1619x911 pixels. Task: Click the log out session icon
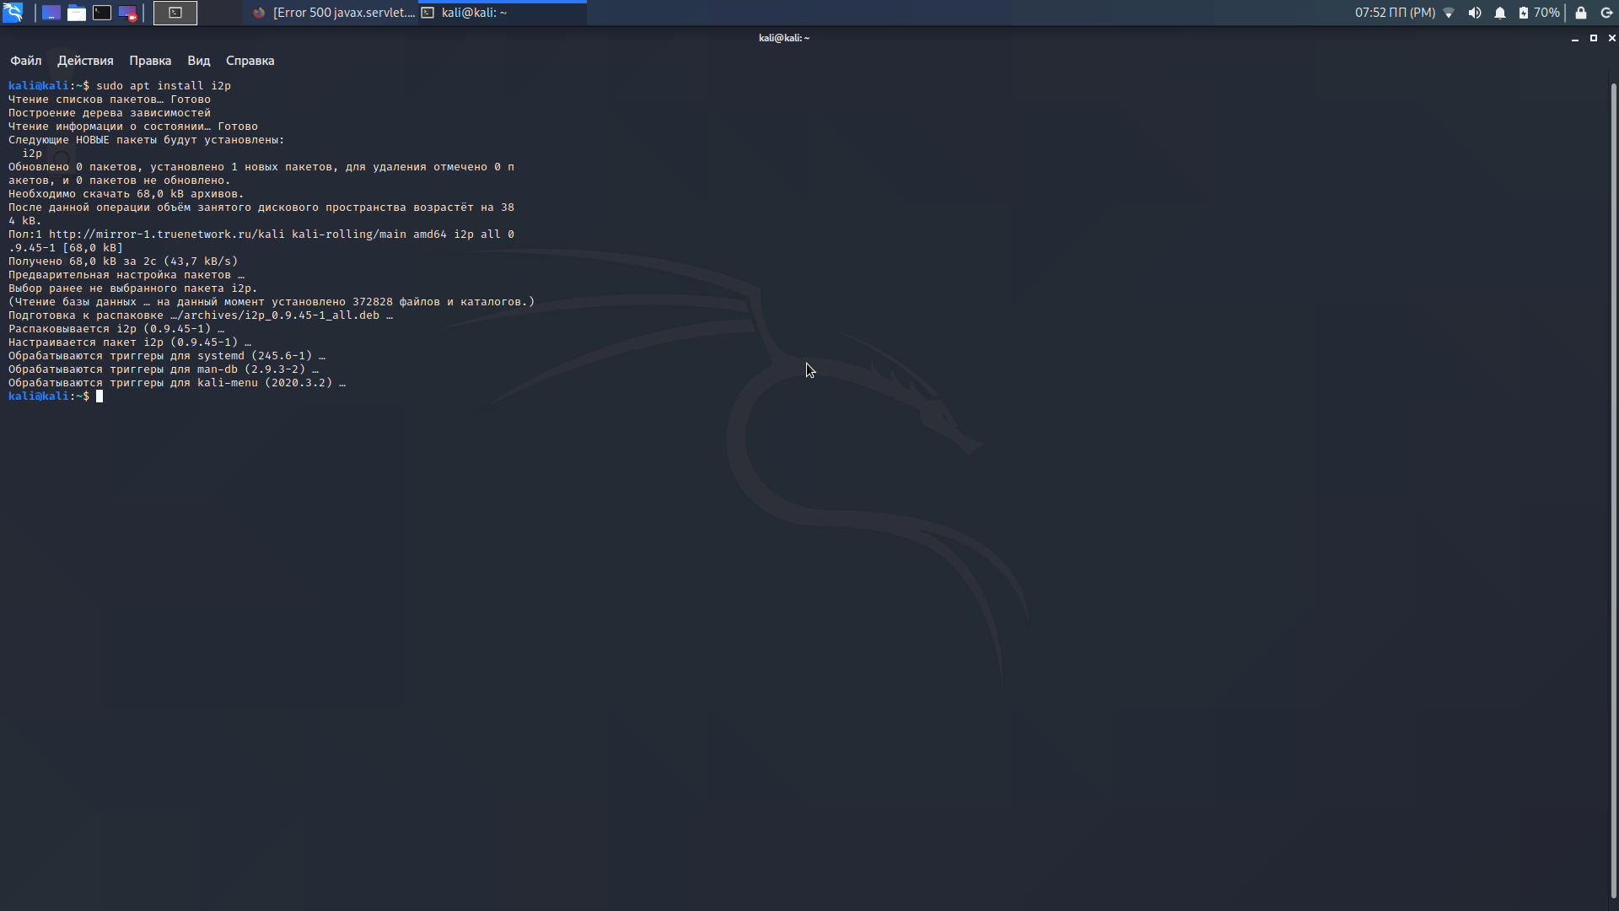[1606, 13]
